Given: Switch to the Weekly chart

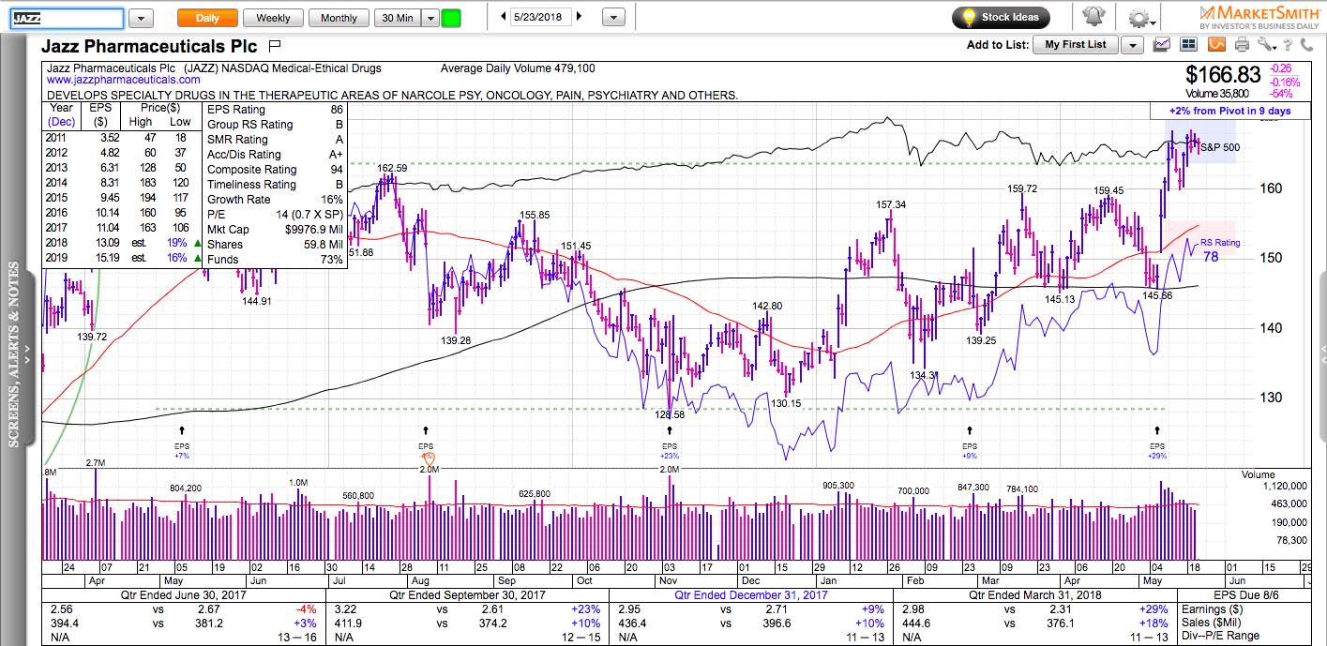Looking at the screenshot, I should [x=273, y=18].
